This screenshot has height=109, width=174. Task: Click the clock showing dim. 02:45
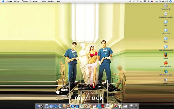pyautogui.click(x=159, y=1)
